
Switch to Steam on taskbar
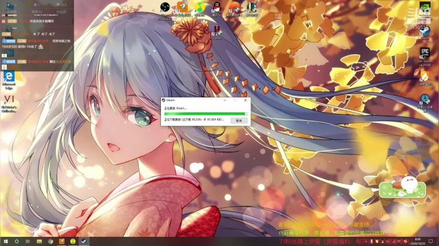pos(84,241)
